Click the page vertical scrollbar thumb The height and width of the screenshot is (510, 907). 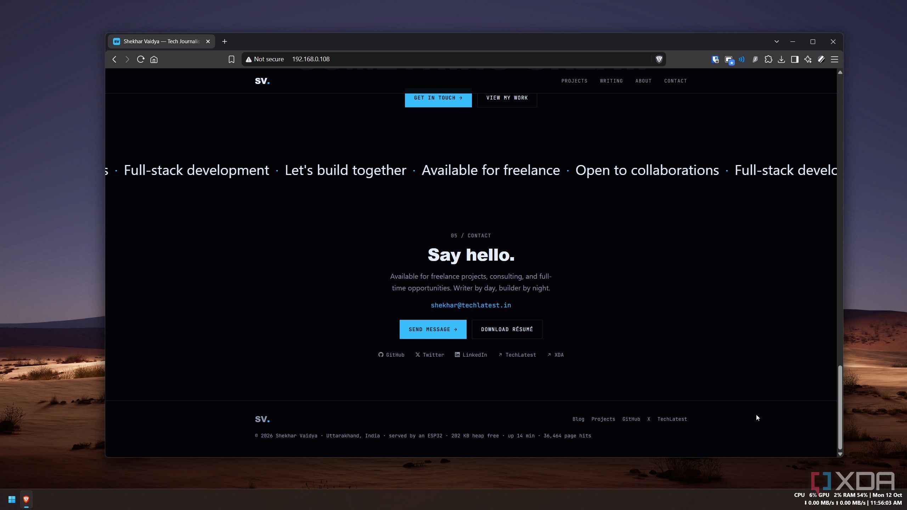pyautogui.click(x=840, y=407)
